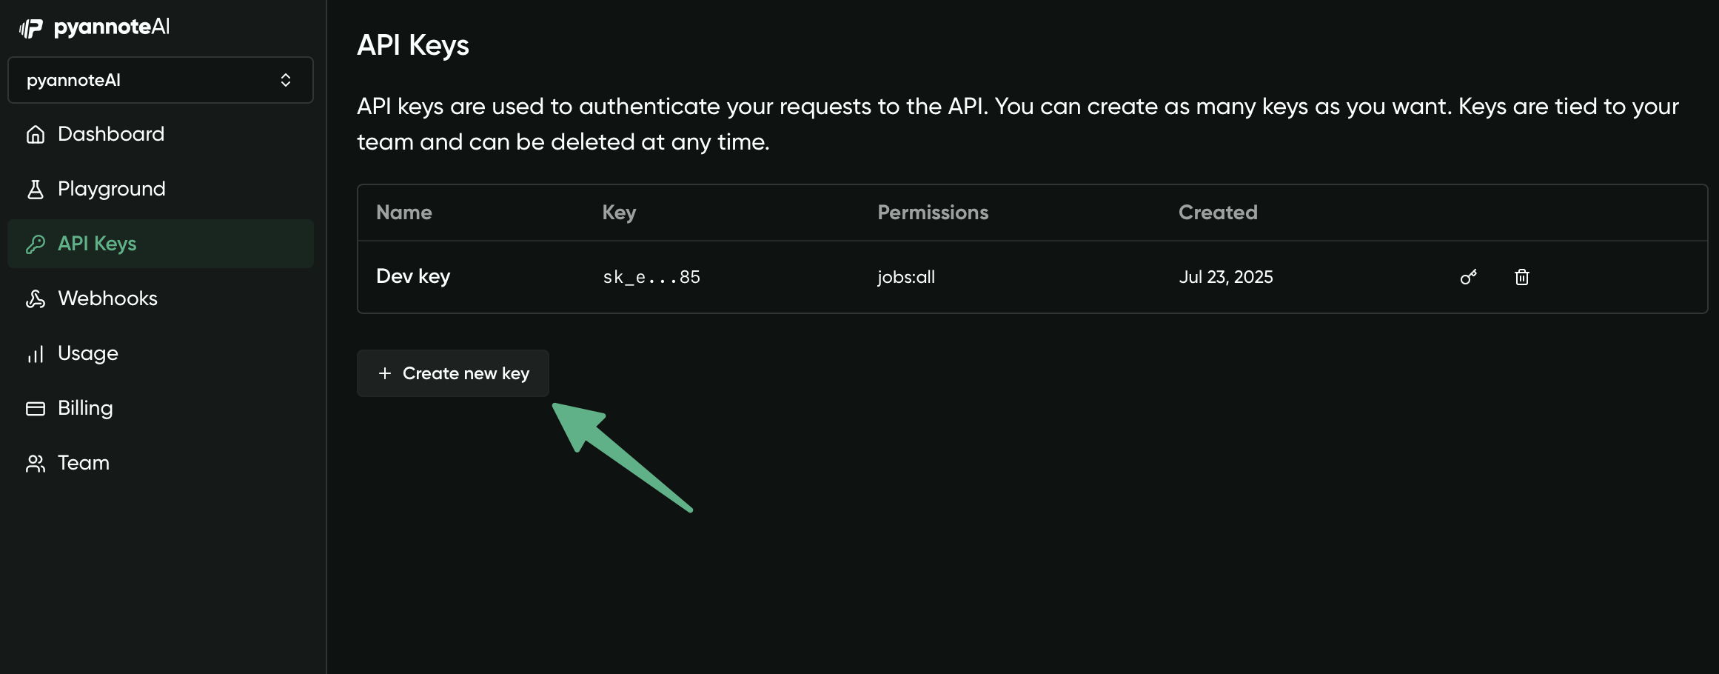Select the Team people icon
Viewport: 1719px width, 674px height.
[35, 462]
